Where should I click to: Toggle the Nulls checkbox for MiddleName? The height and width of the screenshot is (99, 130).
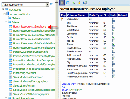tap(114, 30)
